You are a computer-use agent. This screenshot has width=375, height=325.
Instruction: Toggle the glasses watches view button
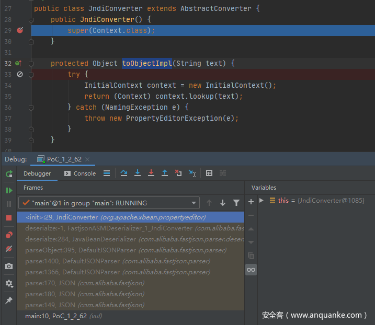pos(251,270)
